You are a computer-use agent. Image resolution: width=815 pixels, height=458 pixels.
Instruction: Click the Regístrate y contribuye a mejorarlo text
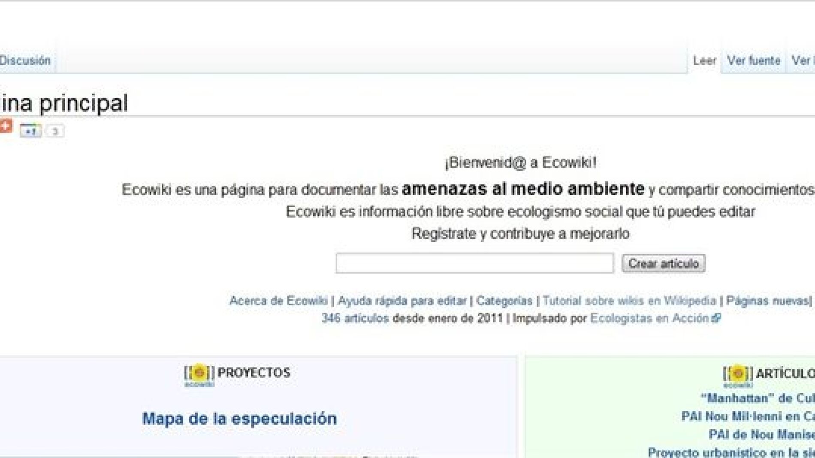click(520, 234)
